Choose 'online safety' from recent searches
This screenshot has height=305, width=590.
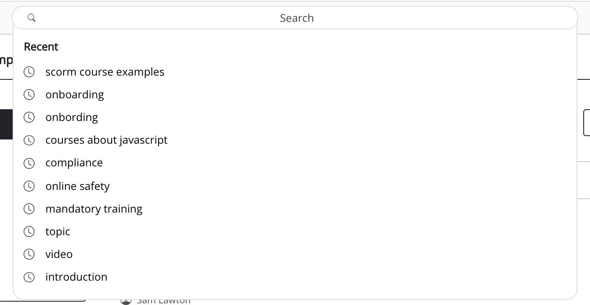pos(78,186)
